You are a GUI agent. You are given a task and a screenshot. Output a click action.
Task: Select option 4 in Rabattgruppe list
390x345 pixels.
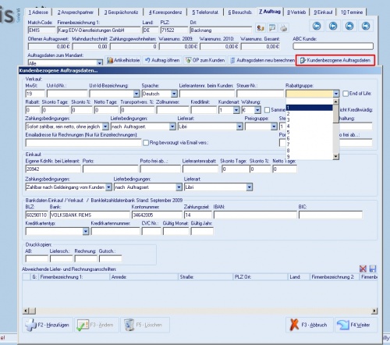click(310, 126)
